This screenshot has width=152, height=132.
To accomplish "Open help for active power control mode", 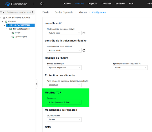I will 84,33.
